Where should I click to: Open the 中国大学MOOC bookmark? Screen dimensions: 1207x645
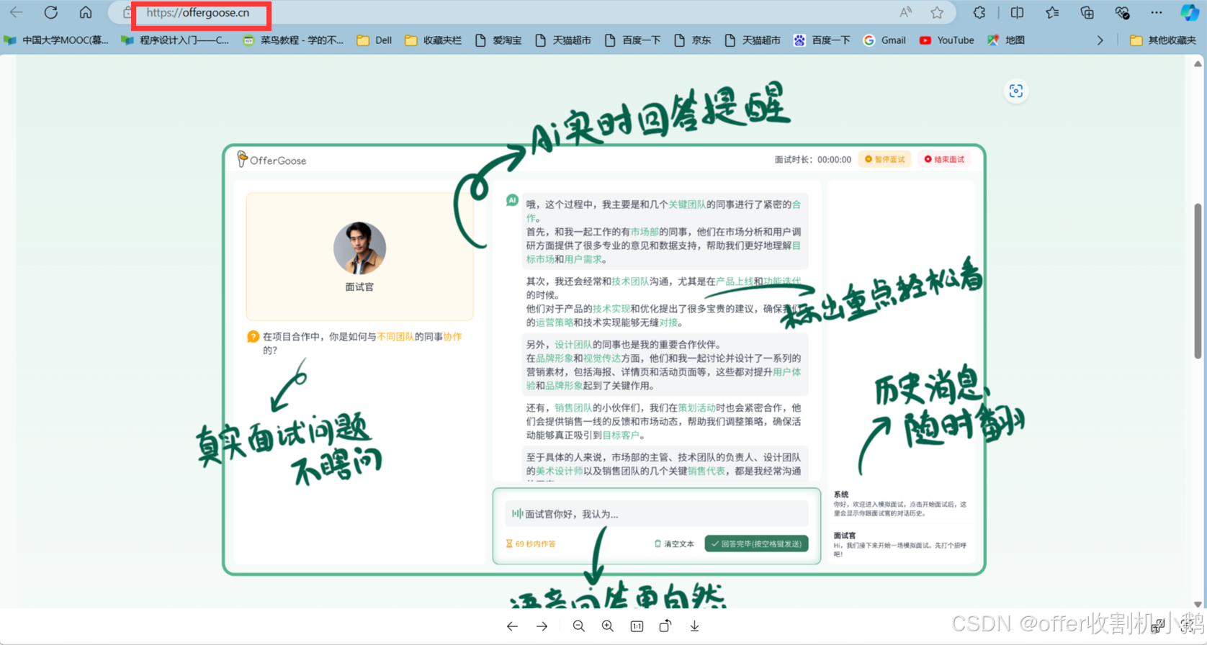pos(56,40)
